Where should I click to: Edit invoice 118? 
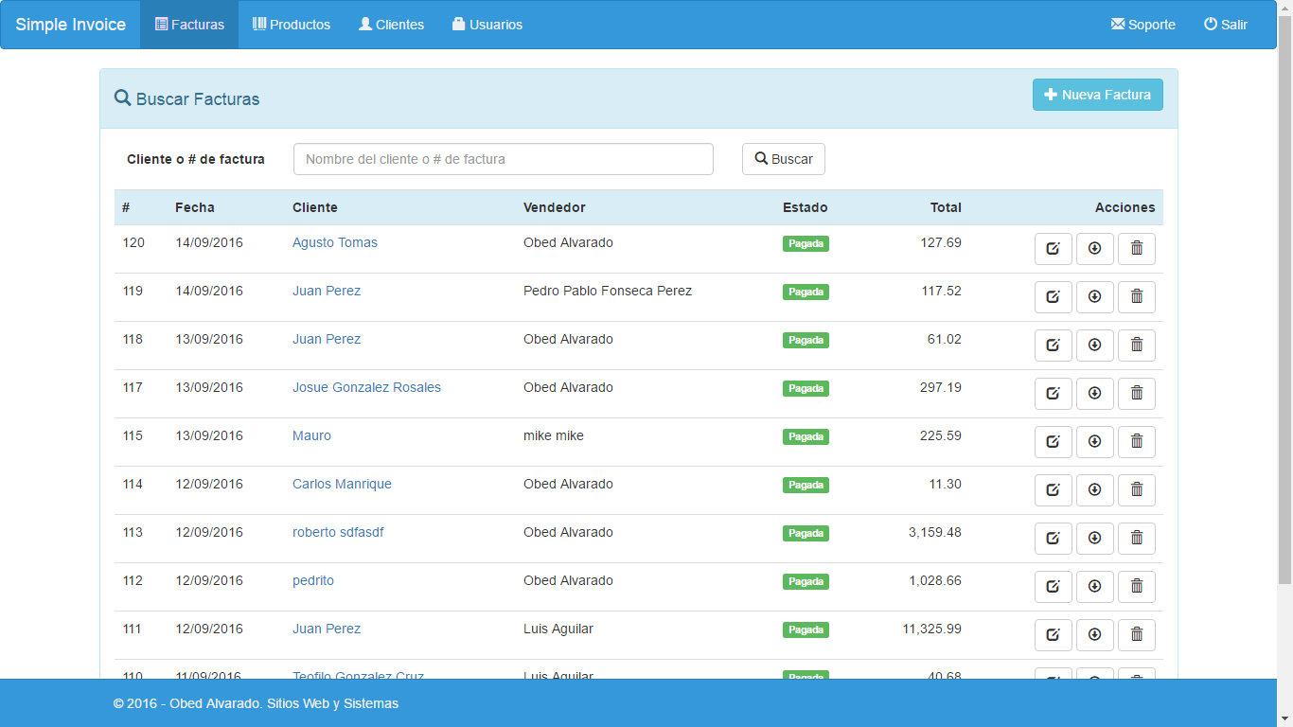[1053, 346]
